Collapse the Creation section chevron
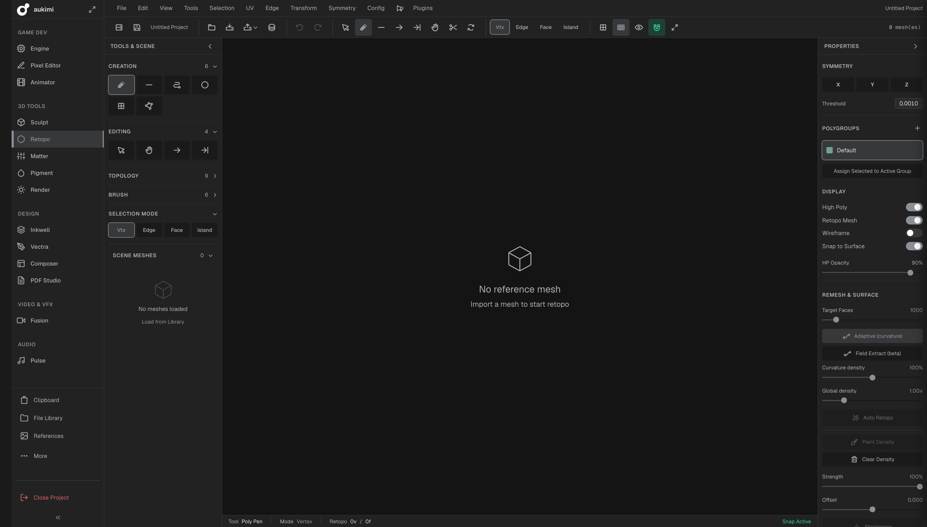 215,66
